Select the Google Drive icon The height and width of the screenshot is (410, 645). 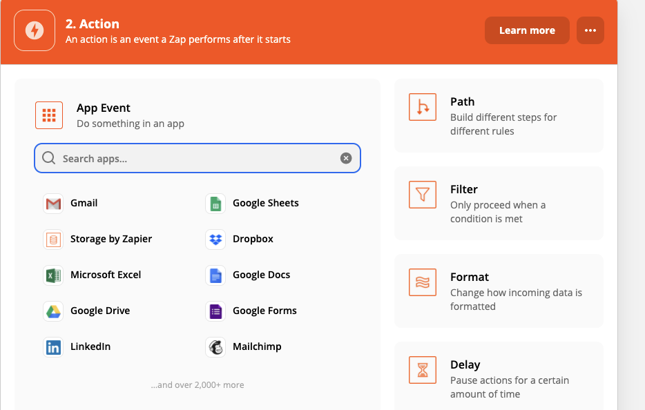pyautogui.click(x=53, y=311)
